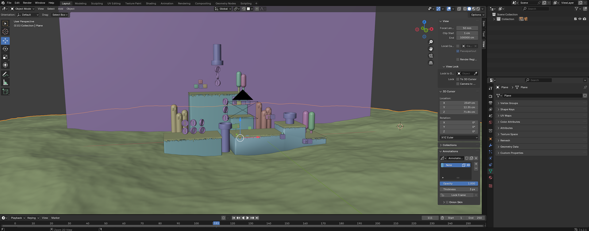Activate the Scale tool
This screenshot has width=589, height=231.
pos(5,57)
